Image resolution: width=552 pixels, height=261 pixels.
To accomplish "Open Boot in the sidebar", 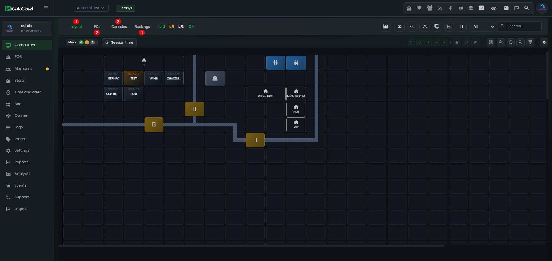I will tap(27, 104).
